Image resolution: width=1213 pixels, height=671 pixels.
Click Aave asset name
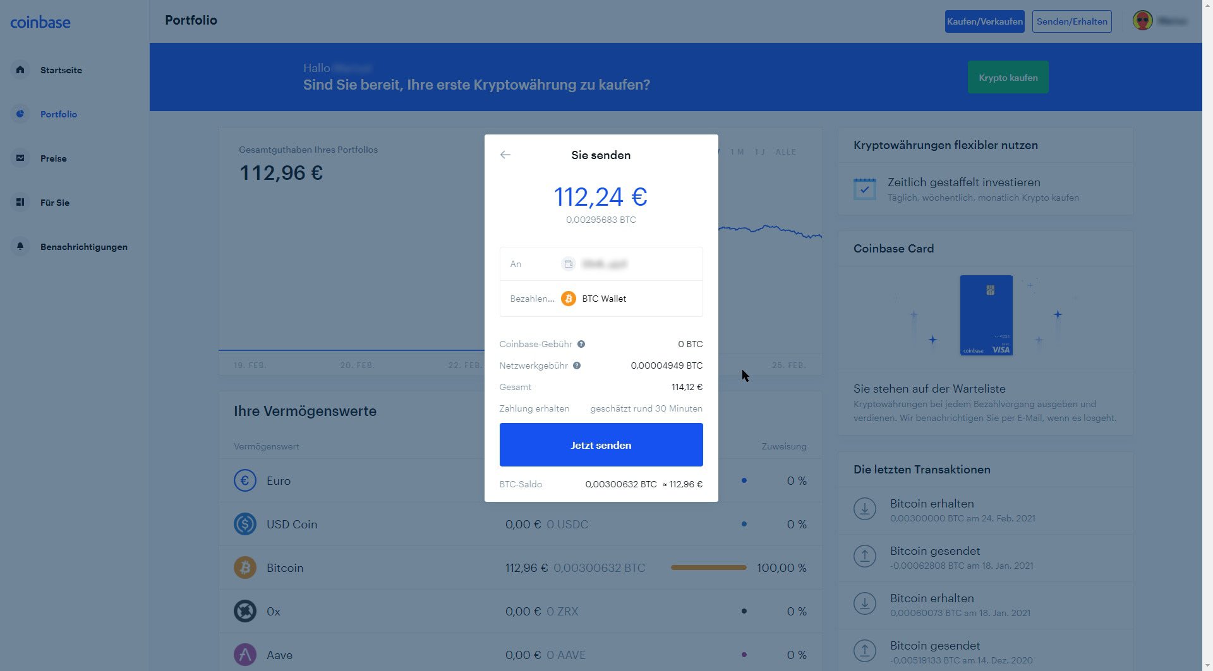click(279, 655)
